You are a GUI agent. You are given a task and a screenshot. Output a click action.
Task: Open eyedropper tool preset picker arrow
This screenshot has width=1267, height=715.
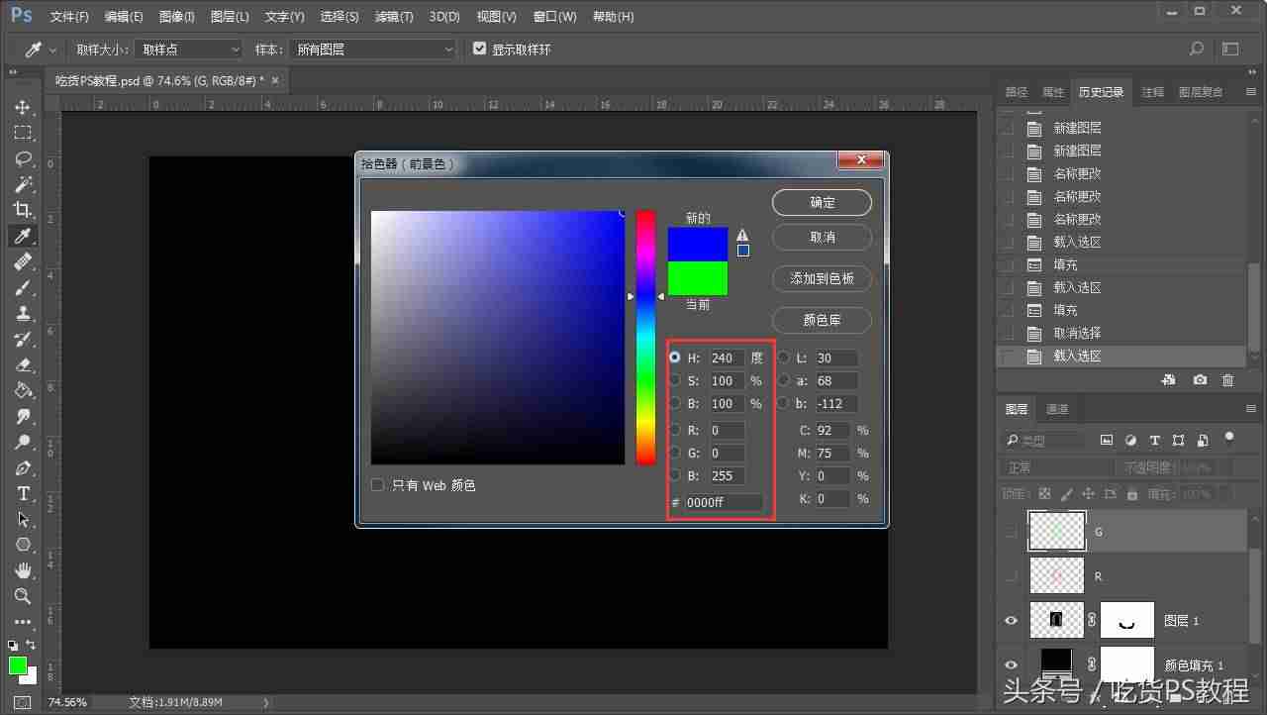point(52,50)
